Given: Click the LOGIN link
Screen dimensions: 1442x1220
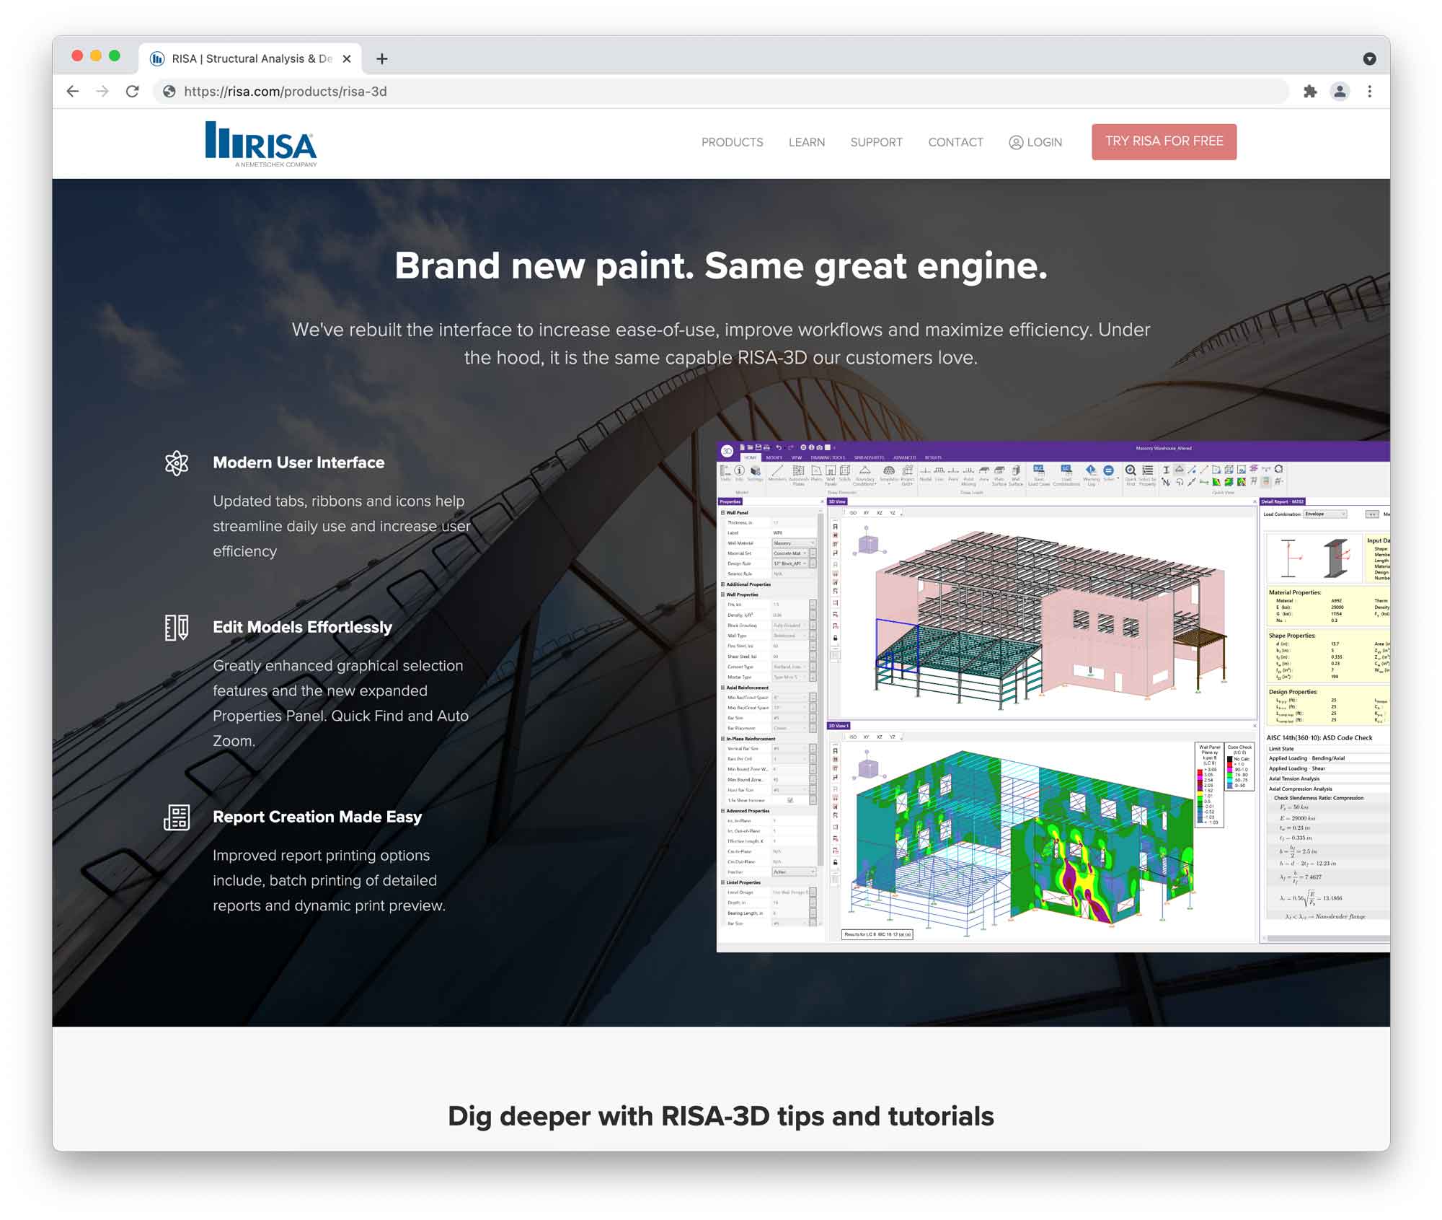Looking at the screenshot, I should pyautogui.click(x=1035, y=142).
